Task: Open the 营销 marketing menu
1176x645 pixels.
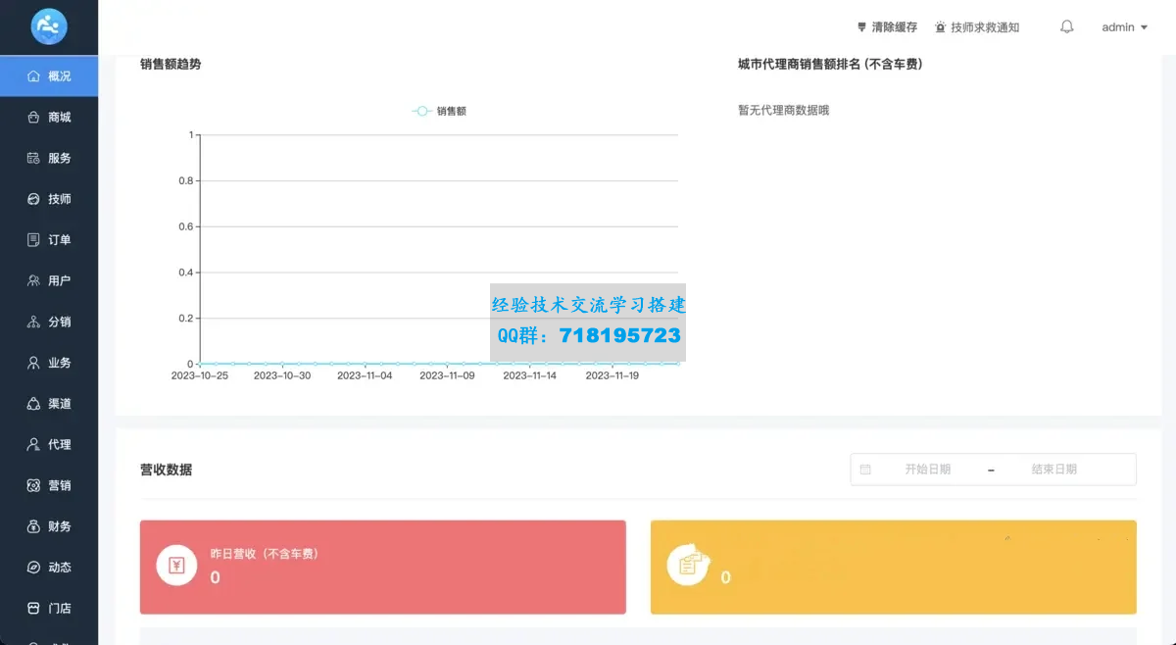Action: point(49,485)
